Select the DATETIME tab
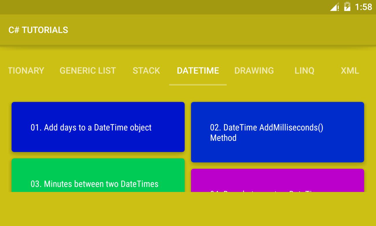Screen dimensions: 376x226 click(198, 71)
